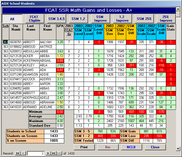Click first name ABEL cell

(x=48, y=93)
